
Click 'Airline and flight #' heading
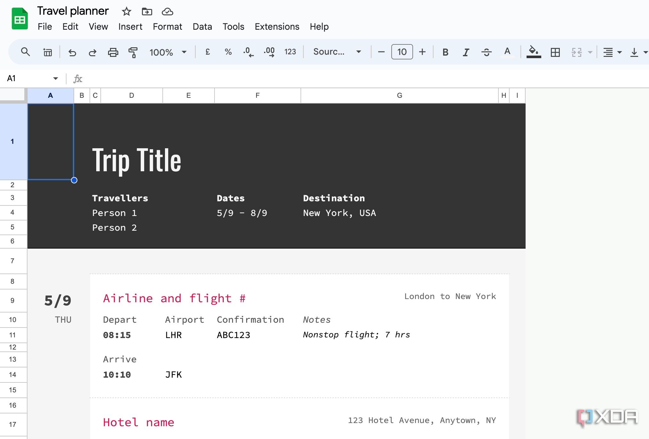point(175,298)
